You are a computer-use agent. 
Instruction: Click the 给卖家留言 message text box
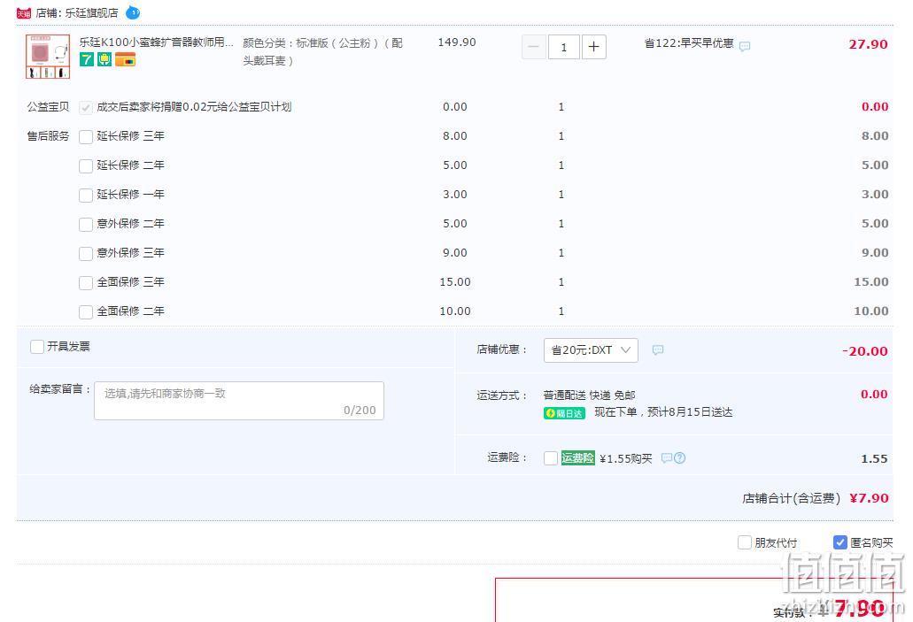click(239, 401)
